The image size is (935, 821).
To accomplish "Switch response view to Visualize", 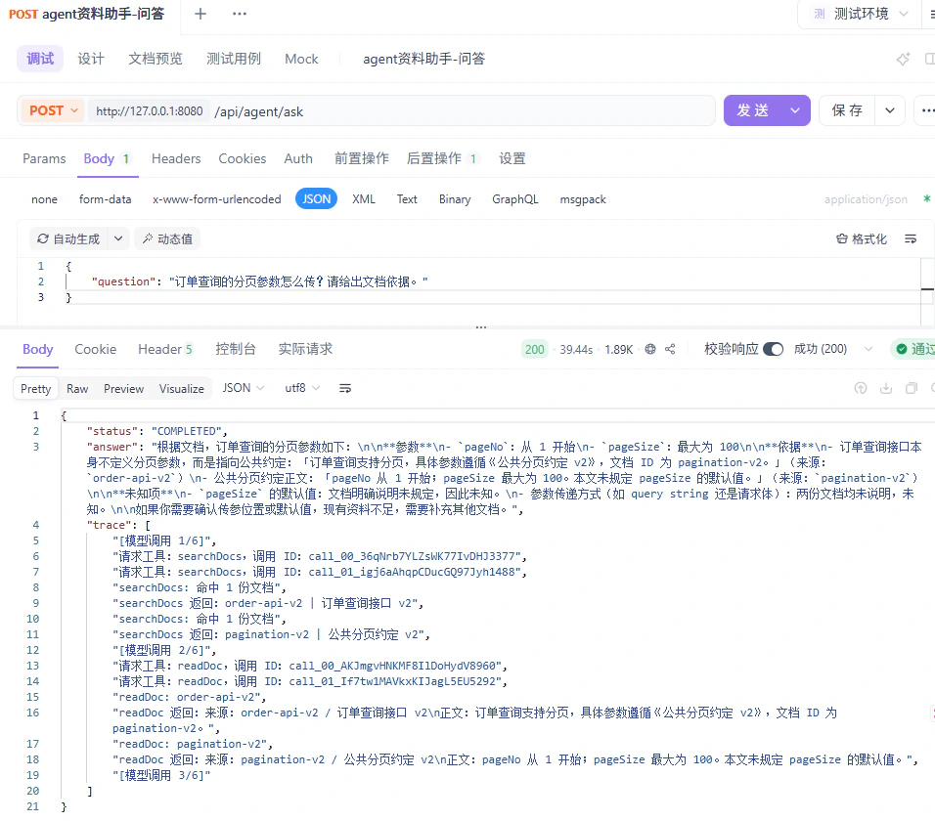I will coord(181,388).
